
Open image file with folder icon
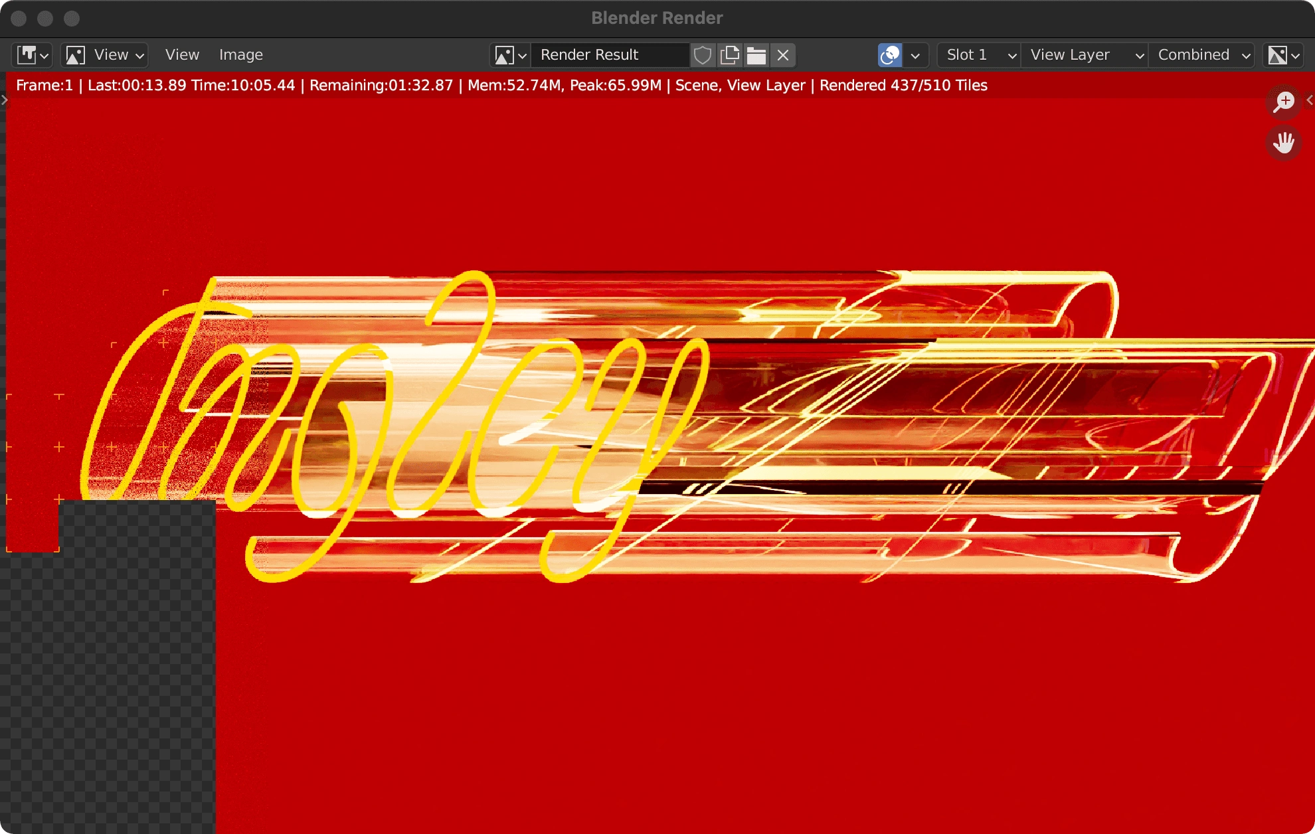coord(756,55)
